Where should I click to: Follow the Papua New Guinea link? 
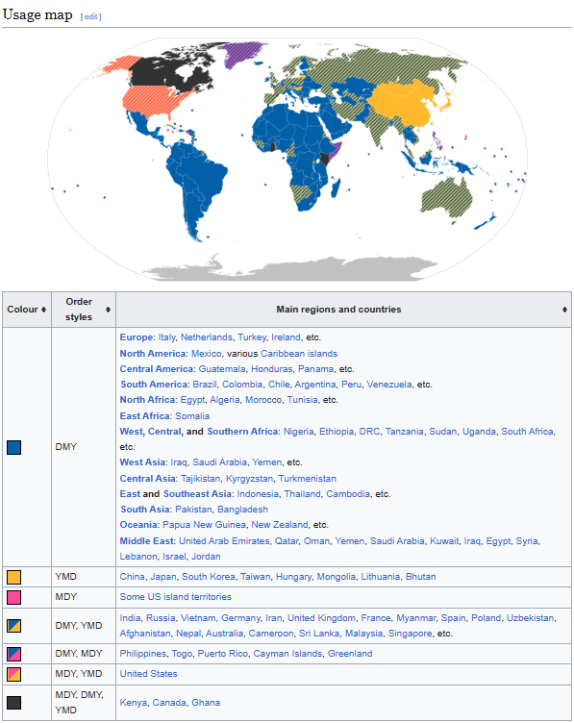click(204, 525)
